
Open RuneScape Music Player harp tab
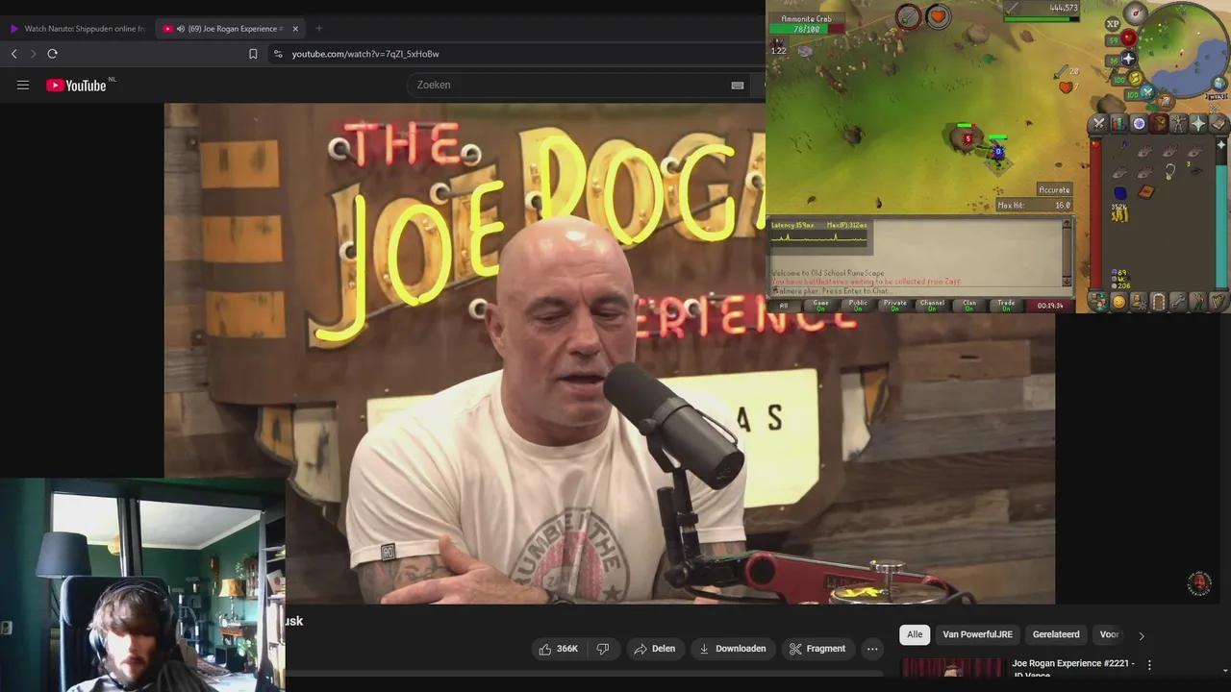pos(1218,302)
